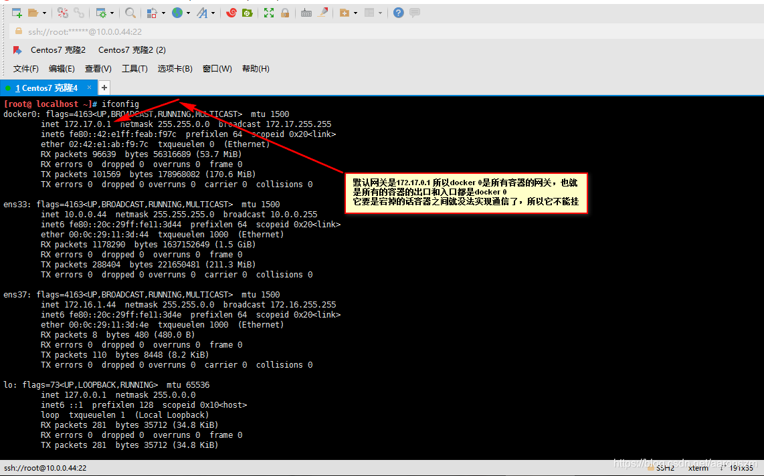This screenshot has height=476, width=764.
Task: Expand the new folder dropdown arrow
Action: pyautogui.click(x=355, y=13)
